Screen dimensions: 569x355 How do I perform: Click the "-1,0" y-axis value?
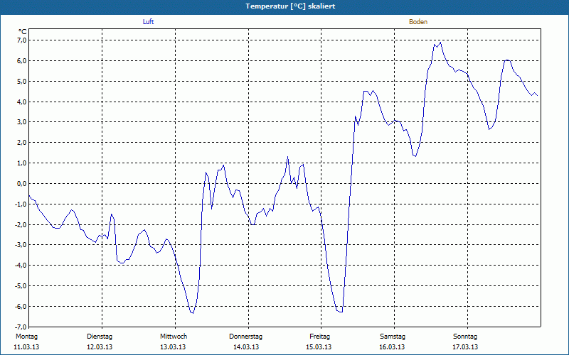point(21,204)
